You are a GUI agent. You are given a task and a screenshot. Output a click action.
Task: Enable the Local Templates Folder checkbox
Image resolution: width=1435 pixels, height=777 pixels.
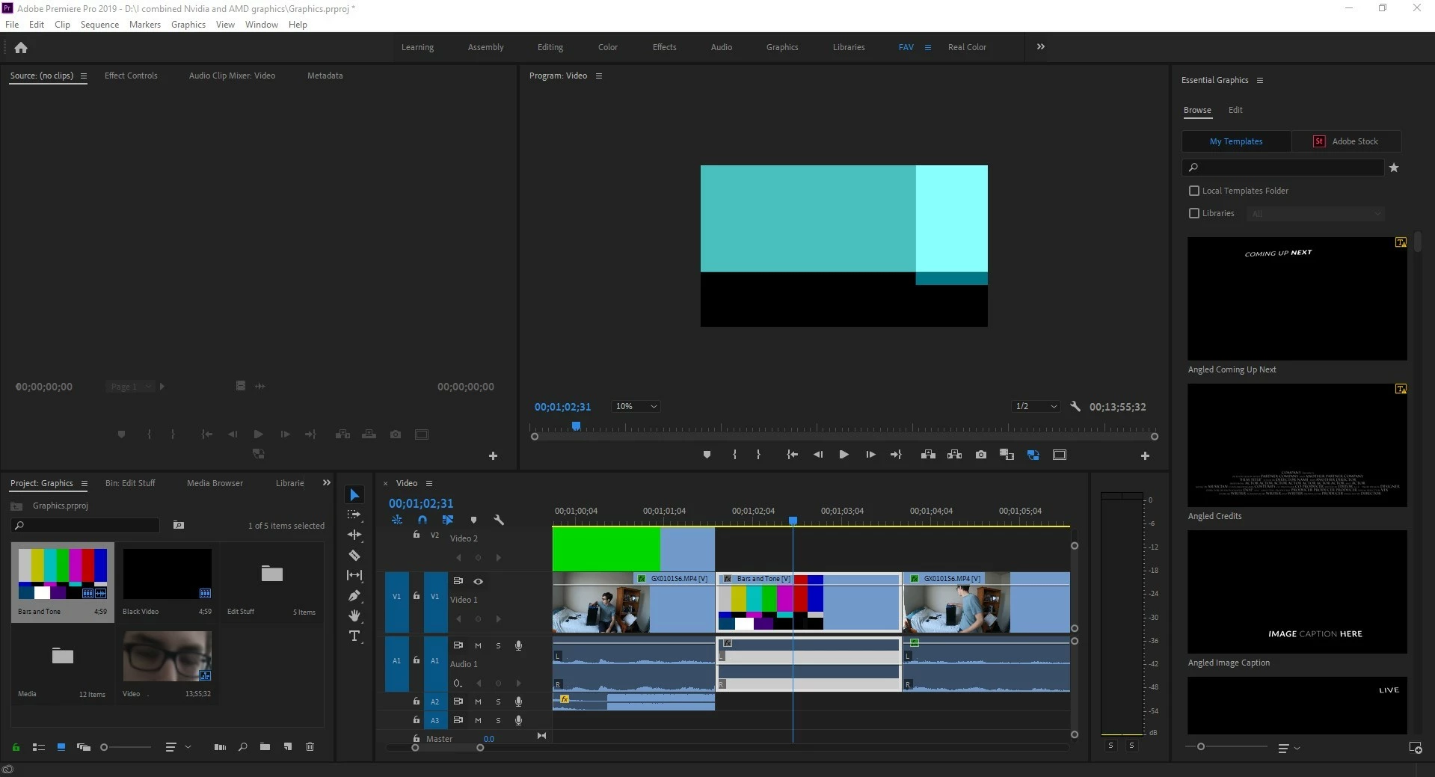pos(1194,191)
